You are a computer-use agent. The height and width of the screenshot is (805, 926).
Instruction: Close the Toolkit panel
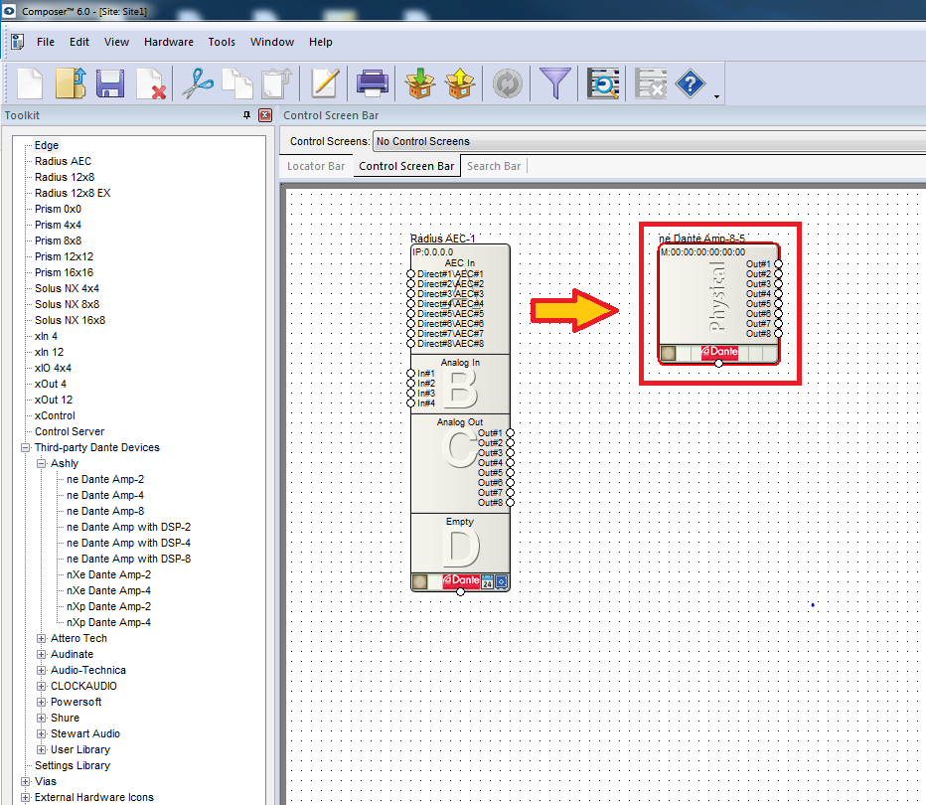(x=265, y=115)
